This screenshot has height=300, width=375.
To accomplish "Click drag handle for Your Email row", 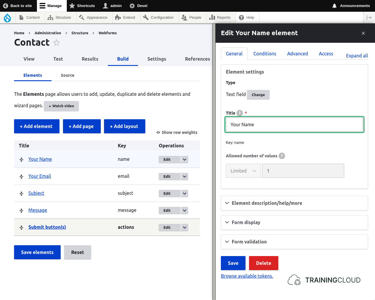I will pos(21,176).
